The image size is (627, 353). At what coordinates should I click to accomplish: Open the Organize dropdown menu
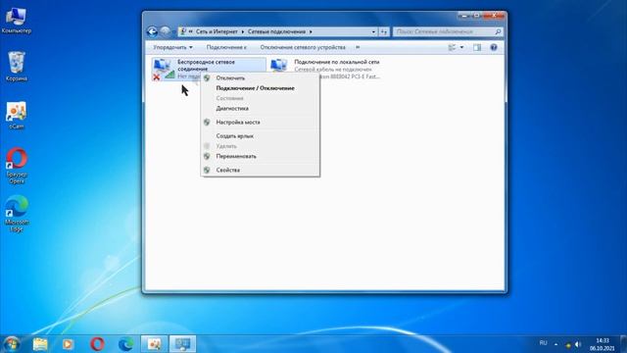click(x=172, y=47)
